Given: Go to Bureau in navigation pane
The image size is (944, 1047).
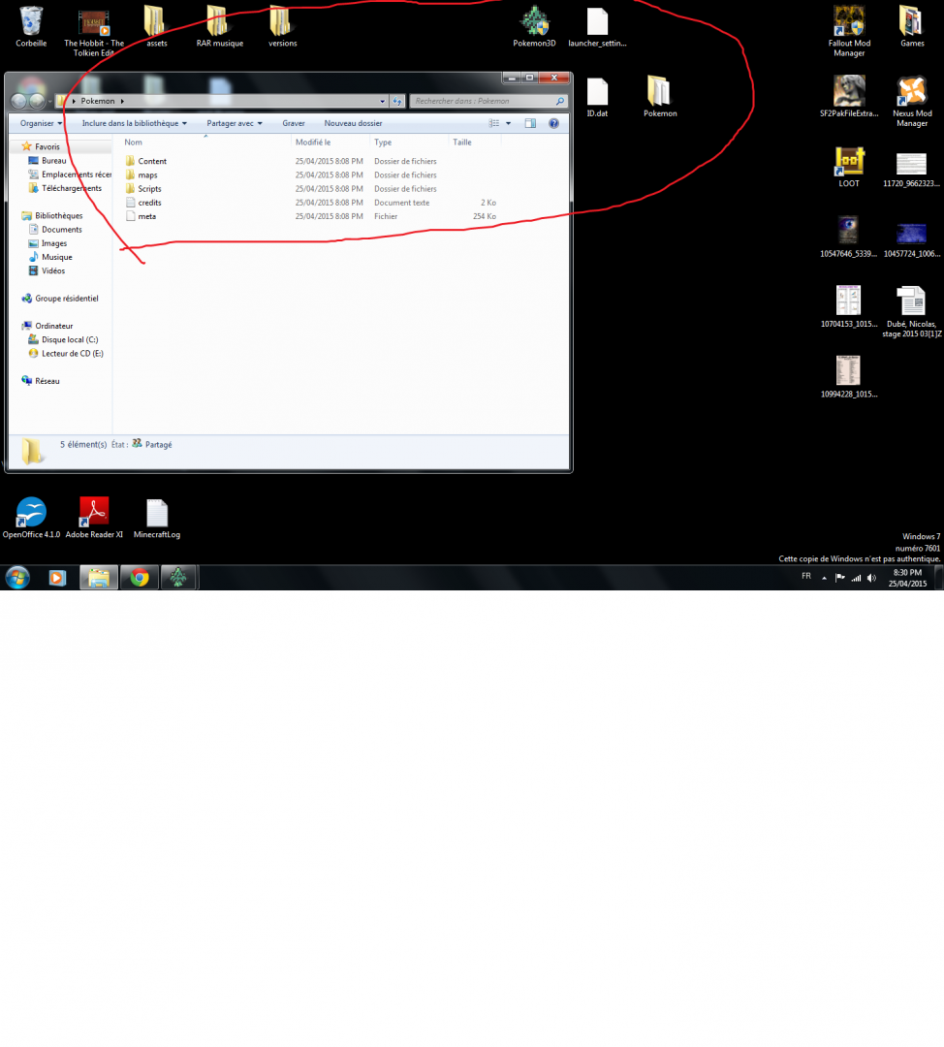Looking at the screenshot, I should click(x=47, y=160).
